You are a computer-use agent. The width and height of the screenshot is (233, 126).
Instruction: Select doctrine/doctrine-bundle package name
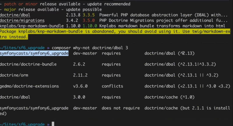point(28,64)
